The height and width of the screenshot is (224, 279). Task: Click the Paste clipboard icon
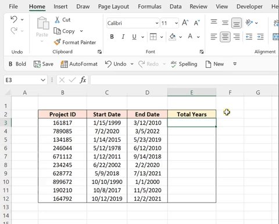(x=42, y=23)
